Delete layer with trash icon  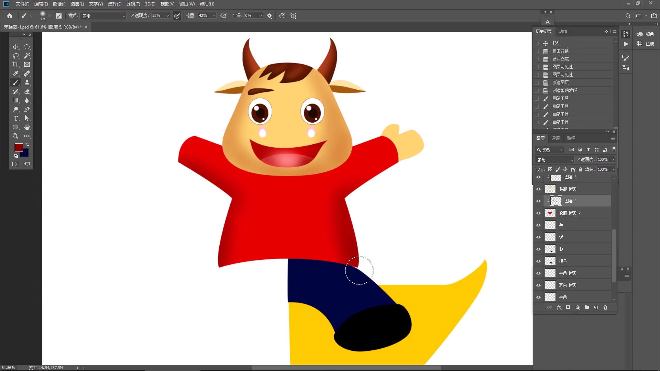click(x=605, y=307)
